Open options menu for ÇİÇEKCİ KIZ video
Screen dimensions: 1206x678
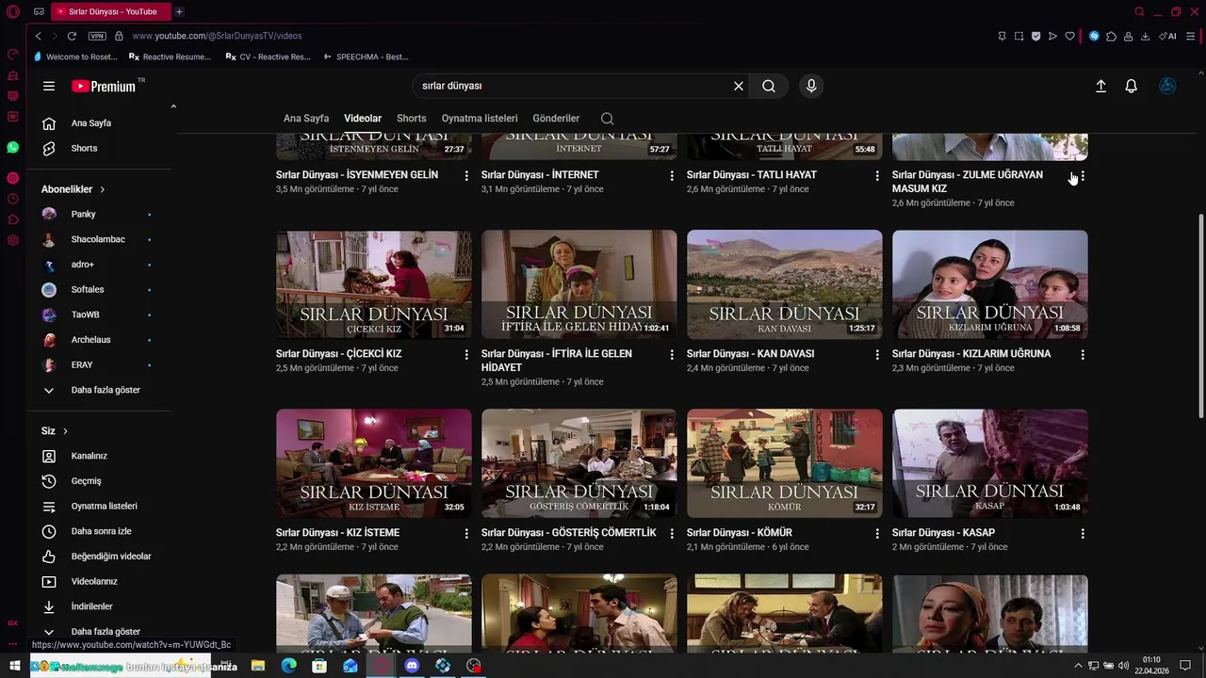coord(466,355)
